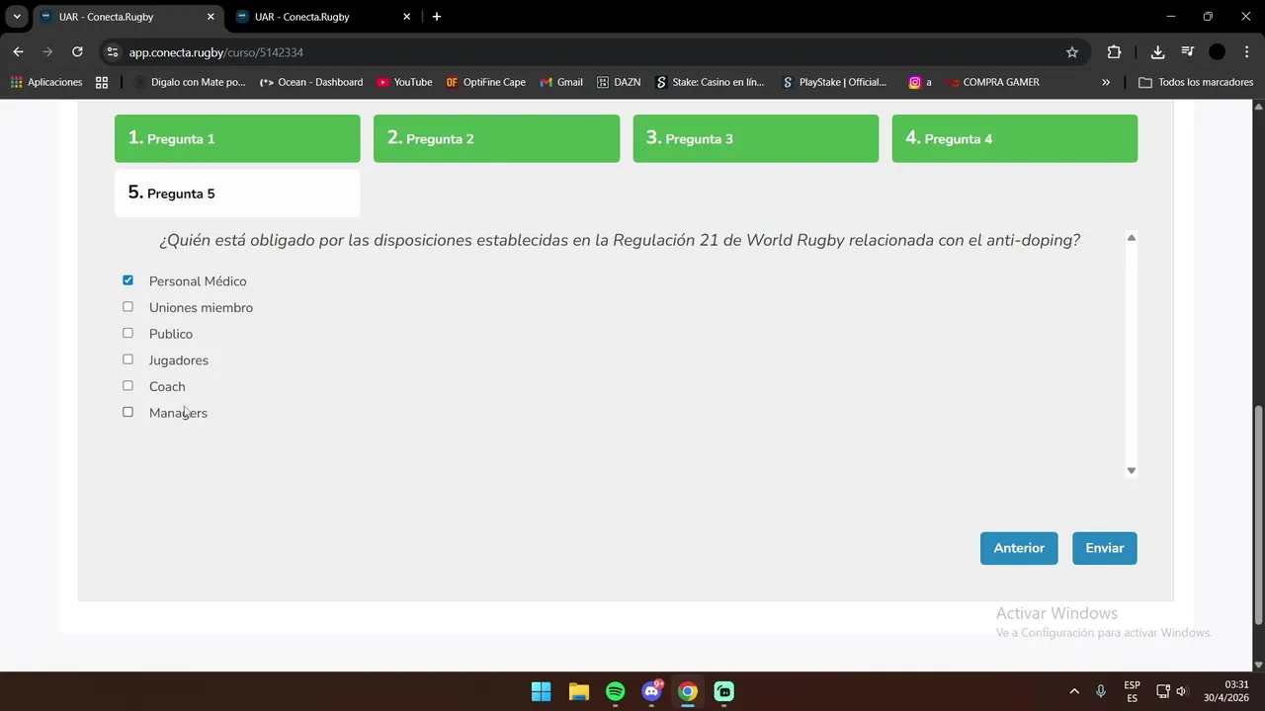Switch to Pregunta 3 tab
The height and width of the screenshot is (711, 1265).
[x=755, y=138]
